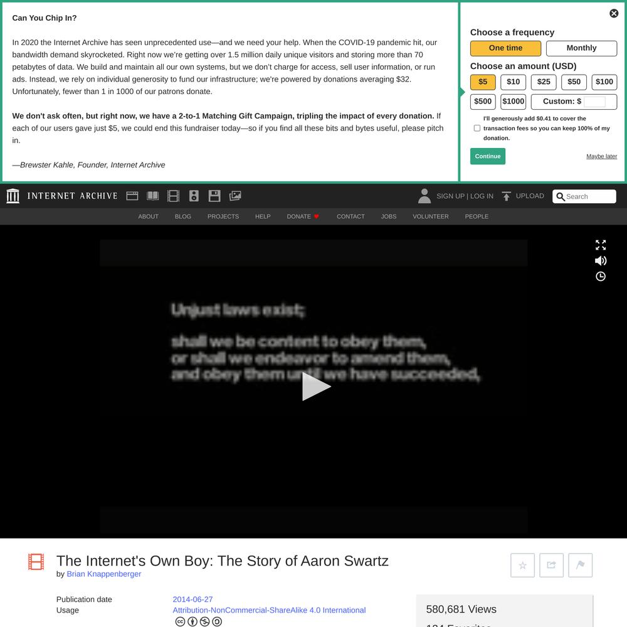Choose the $500 donation amount
Screen dimensions: 627x627
pos(483,102)
